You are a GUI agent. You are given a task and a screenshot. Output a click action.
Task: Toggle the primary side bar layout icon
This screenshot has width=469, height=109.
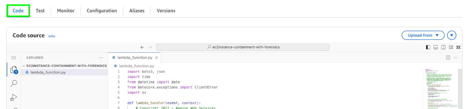tap(428, 47)
